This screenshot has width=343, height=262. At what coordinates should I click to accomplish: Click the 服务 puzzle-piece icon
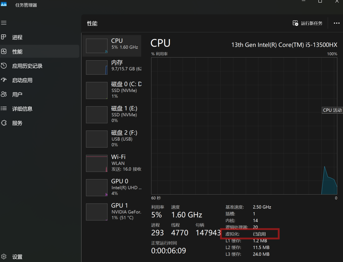tap(4, 123)
